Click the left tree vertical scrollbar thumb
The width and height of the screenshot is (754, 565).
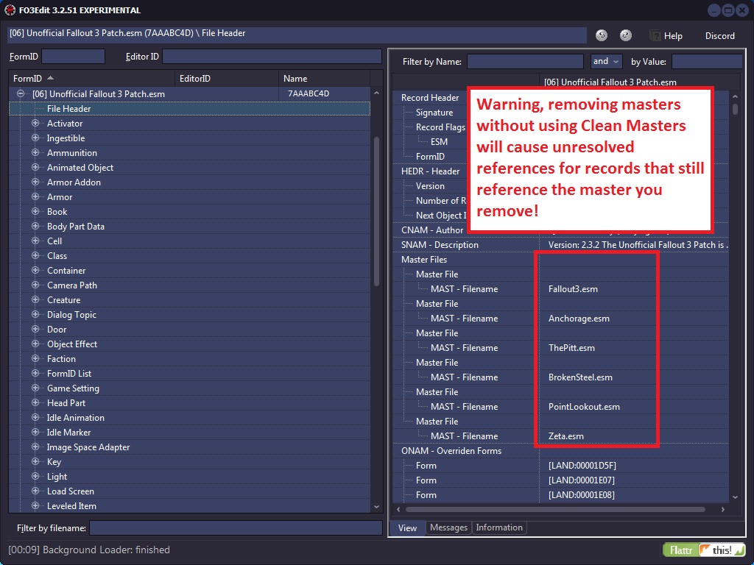tap(376, 211)
